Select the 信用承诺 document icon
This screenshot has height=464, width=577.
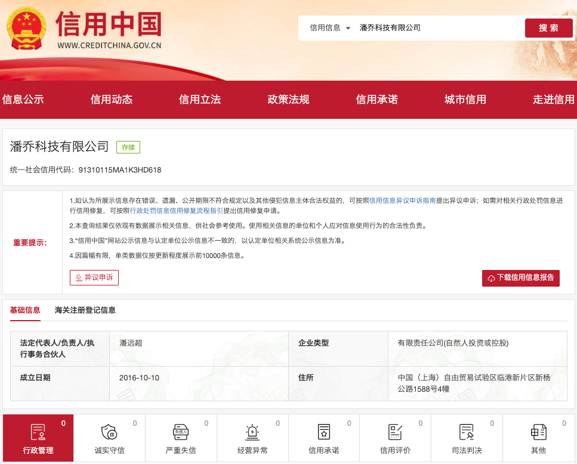(324, 432)
